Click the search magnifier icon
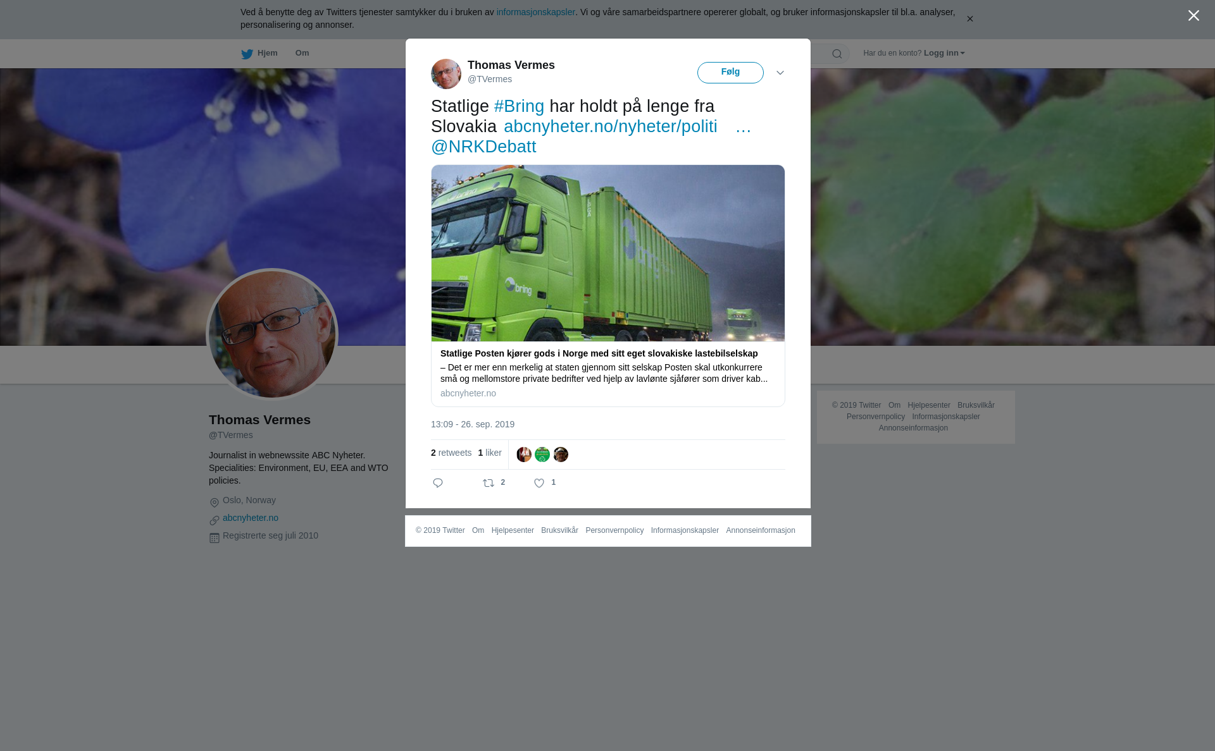The height and width of the screenshot is (751, 1215). (x=837, y=54)
